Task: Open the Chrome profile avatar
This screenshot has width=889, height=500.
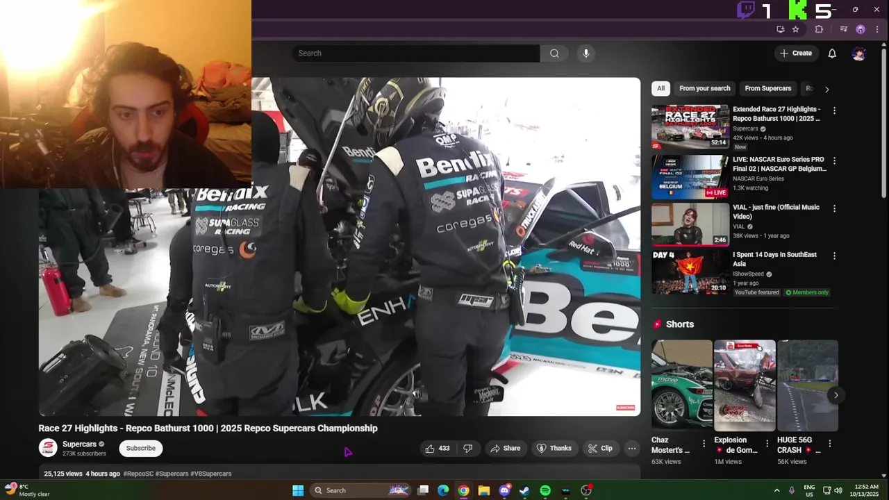Action: click(x=861, y=29)
